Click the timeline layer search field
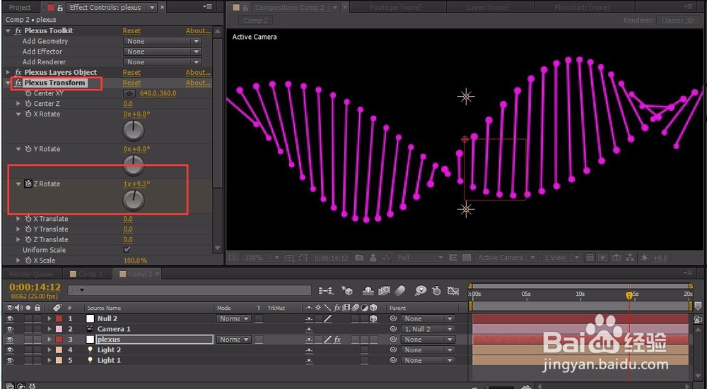This screenshot has height=389, width=707. (189, 290)
